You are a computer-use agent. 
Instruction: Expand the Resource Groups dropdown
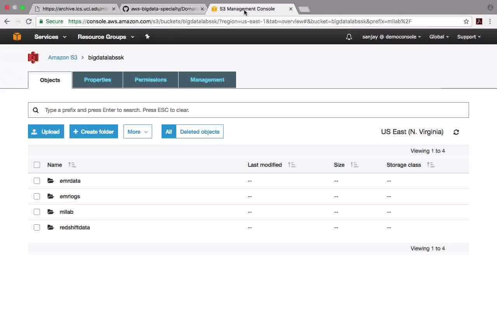point(106,37)
